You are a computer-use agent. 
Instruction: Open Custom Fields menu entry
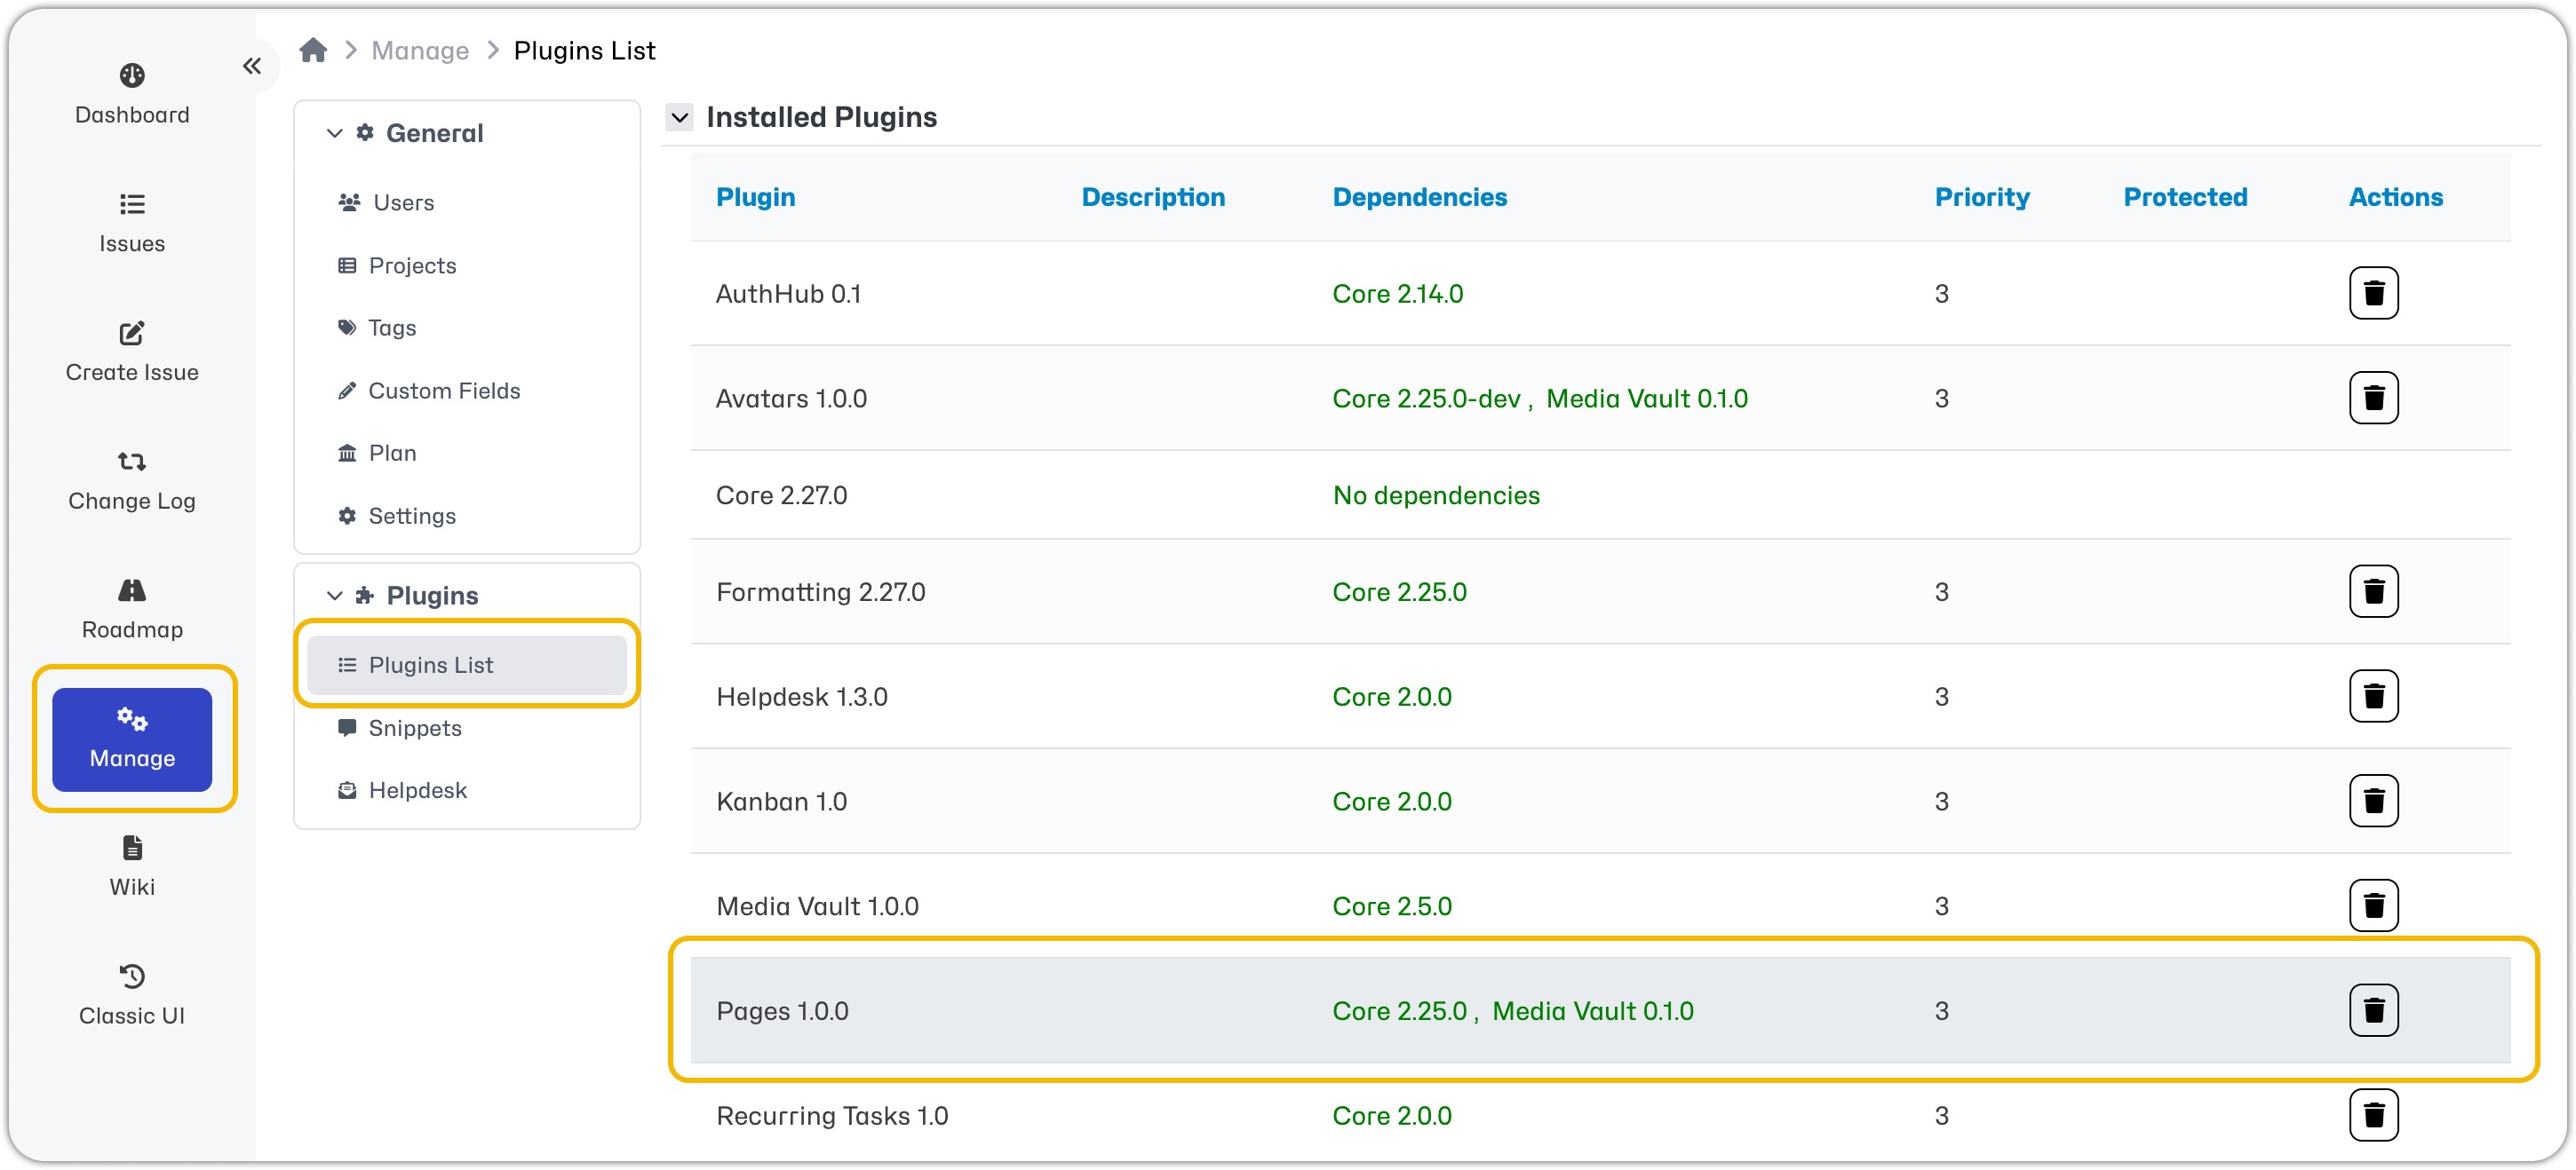coord(429,391)
